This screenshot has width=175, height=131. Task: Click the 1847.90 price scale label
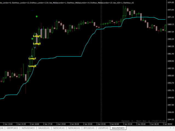tap(171, 105)
